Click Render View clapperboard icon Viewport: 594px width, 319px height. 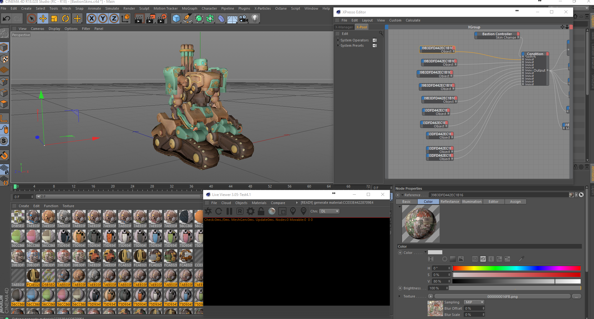139,18
